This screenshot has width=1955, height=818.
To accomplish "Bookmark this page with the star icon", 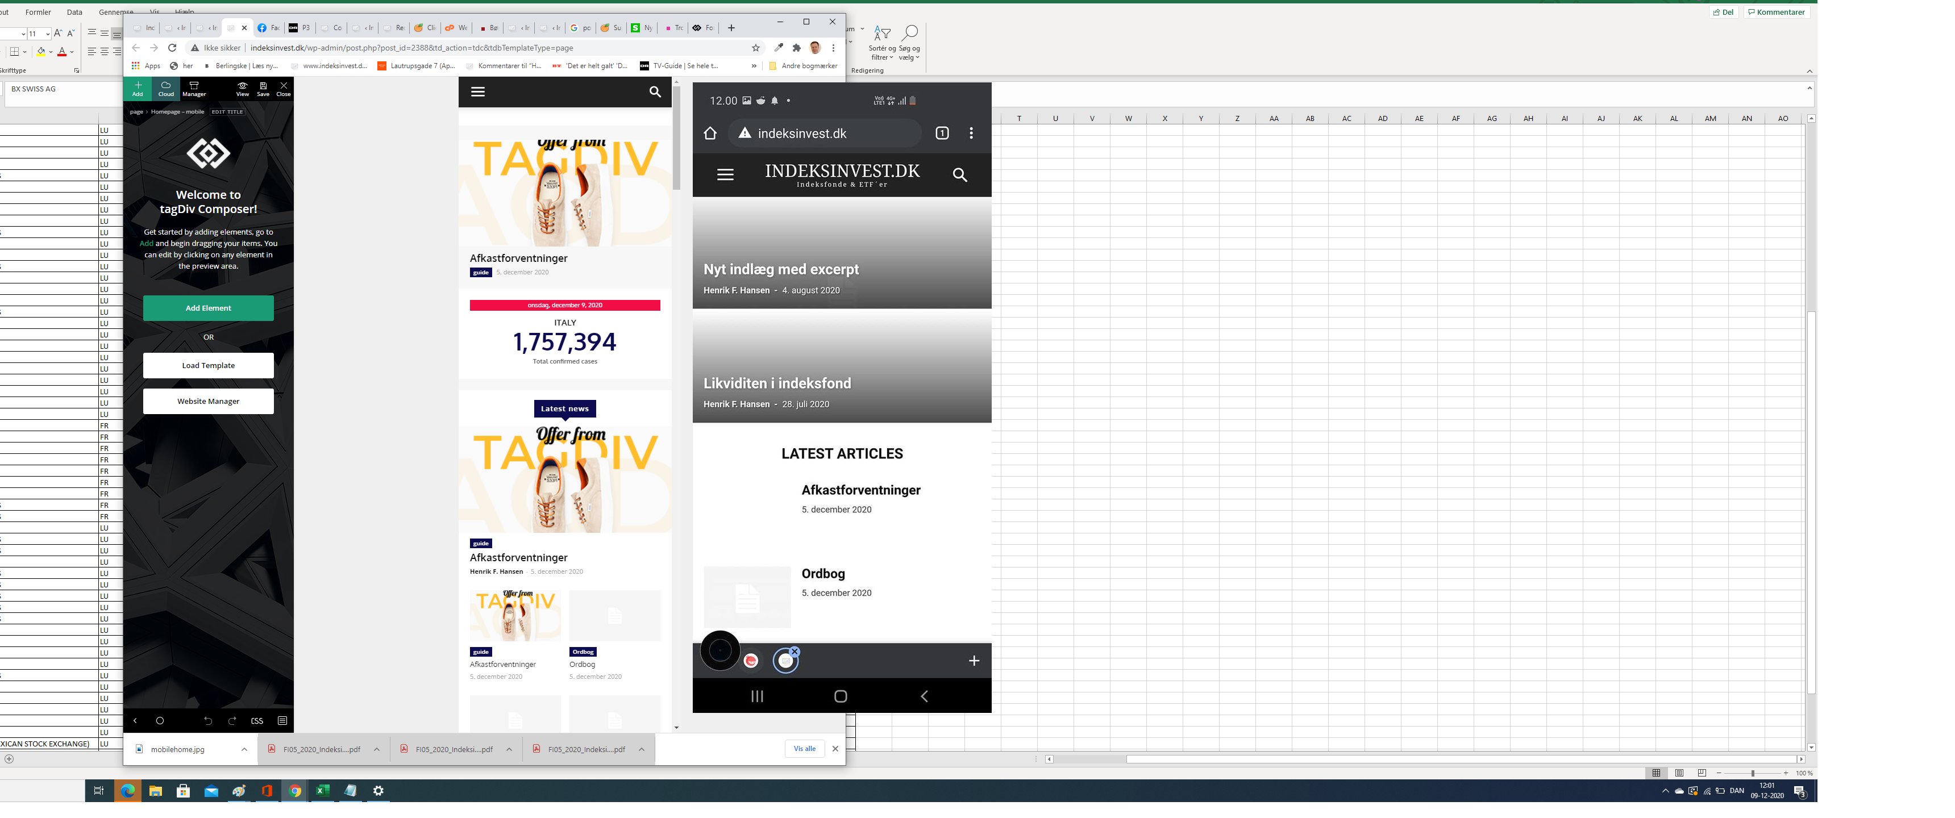I will click(756, 48).
